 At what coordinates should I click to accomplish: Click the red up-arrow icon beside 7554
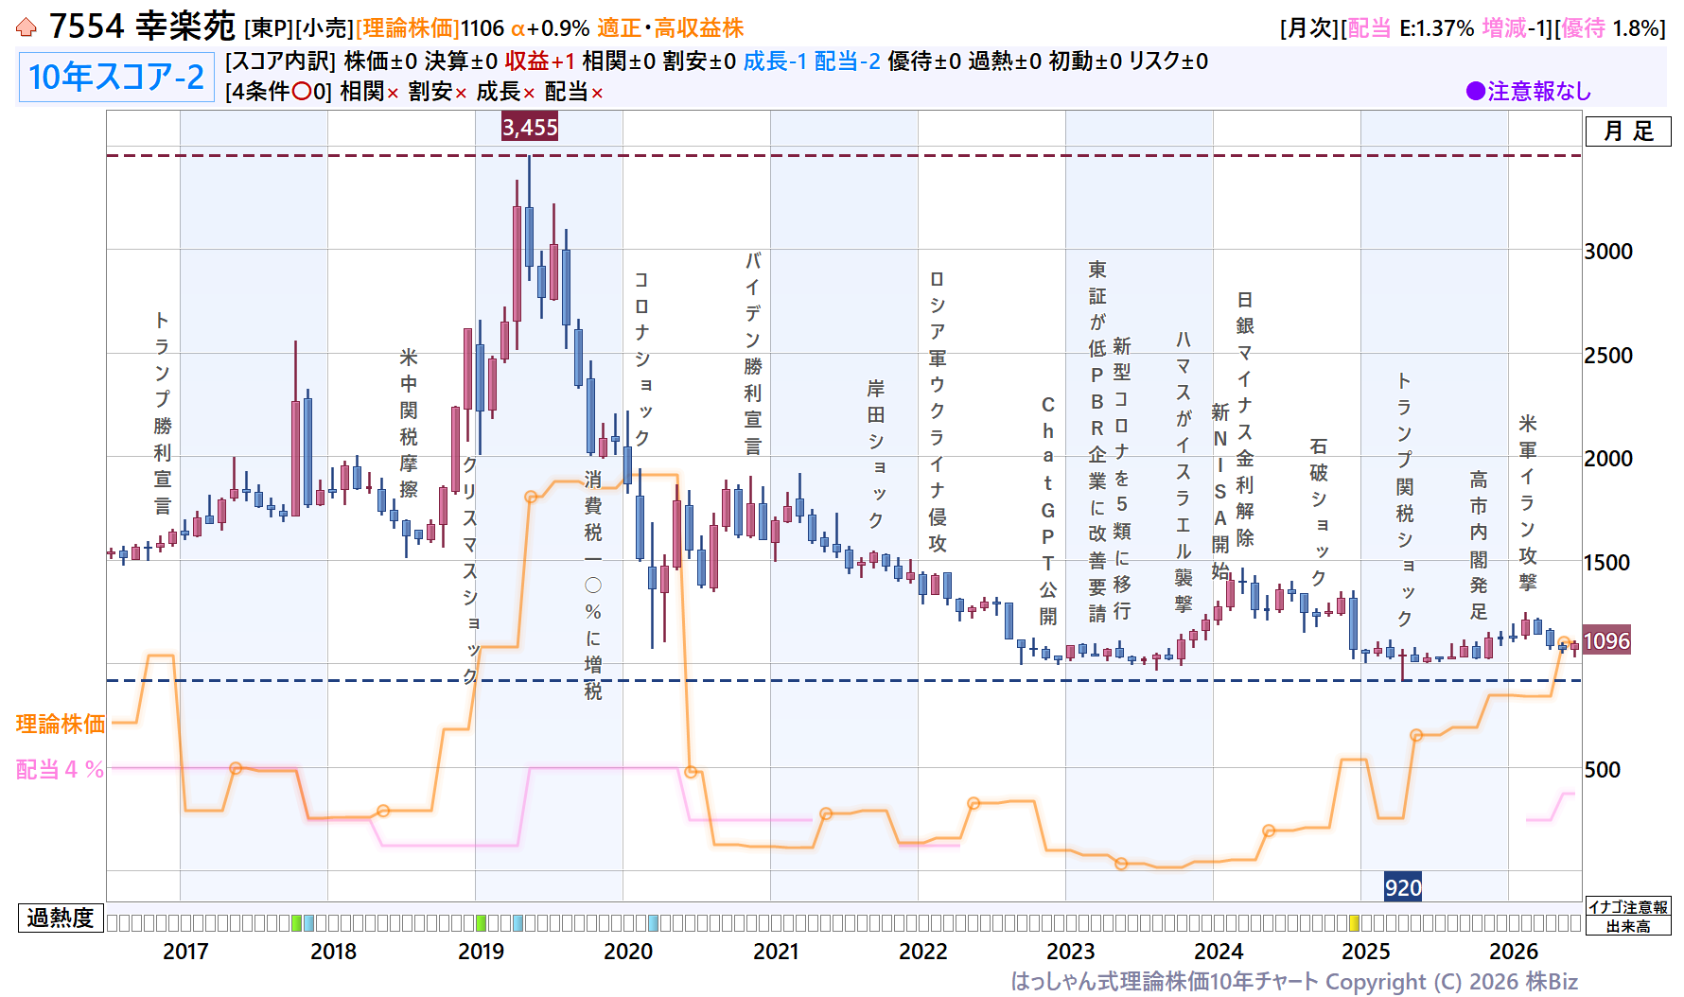pyautogui.click(x=26, y=27)
